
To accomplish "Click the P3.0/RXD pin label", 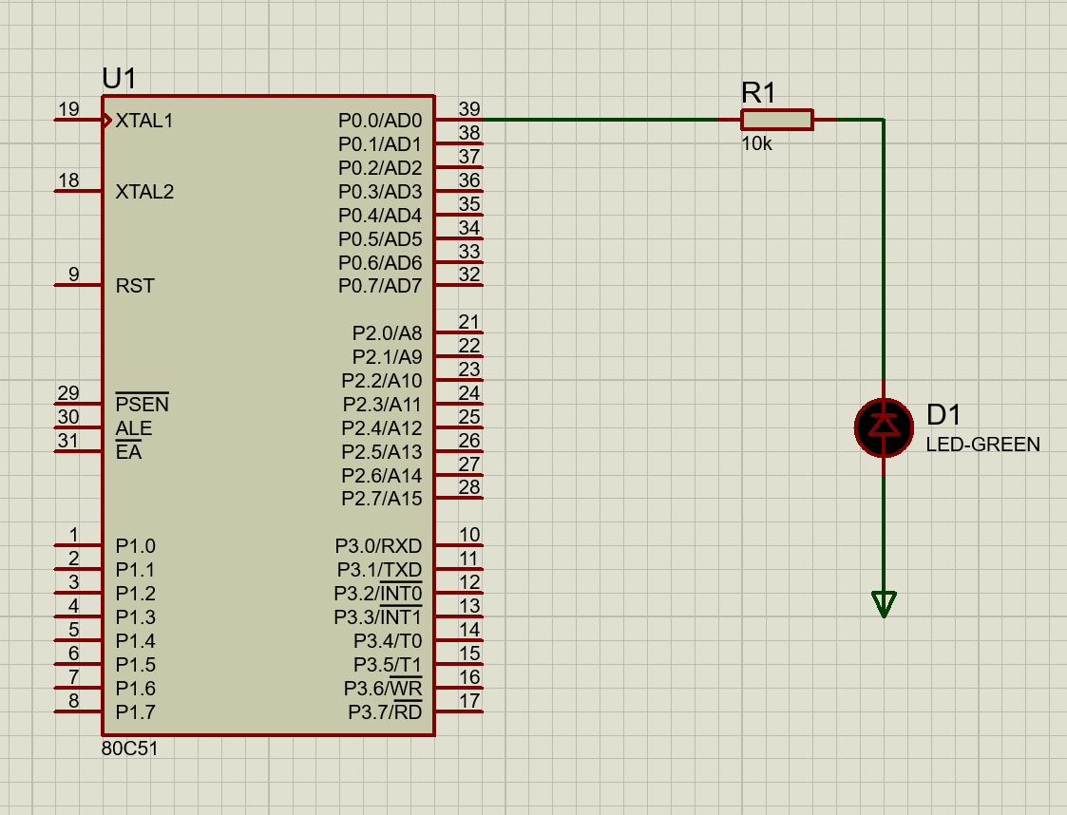I will coord(378,546).
